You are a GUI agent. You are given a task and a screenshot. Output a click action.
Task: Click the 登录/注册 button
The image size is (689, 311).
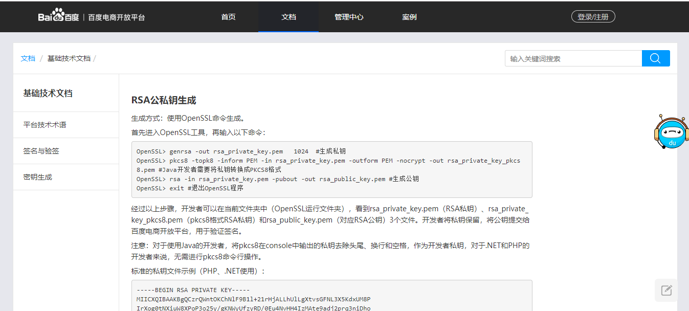(593, 17)
